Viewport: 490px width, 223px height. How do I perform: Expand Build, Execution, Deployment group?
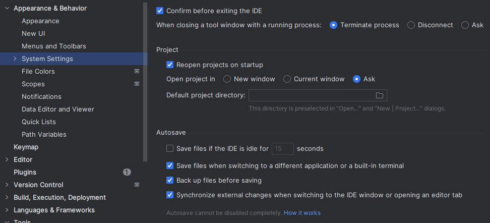point(7,197)
